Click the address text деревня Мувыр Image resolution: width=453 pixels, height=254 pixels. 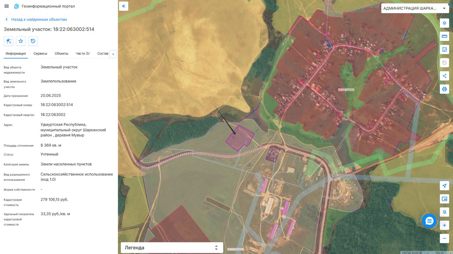pos(69,135)
